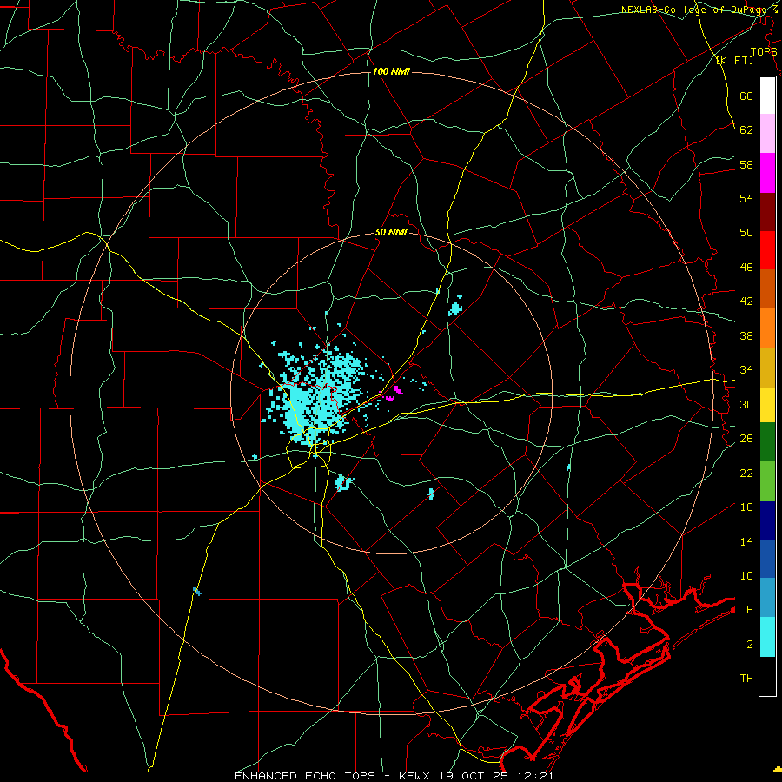Viewport: 782px width, 782px height.
Task: Click the '22' legend value
Action: coord(746,473)
